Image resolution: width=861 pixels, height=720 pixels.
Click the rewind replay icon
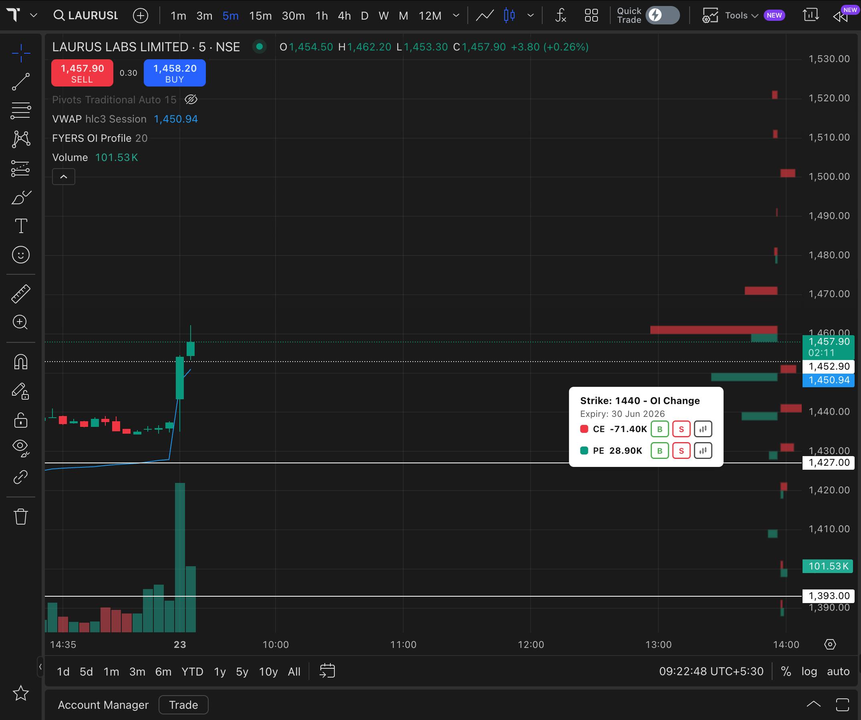(x=841, y=16)
